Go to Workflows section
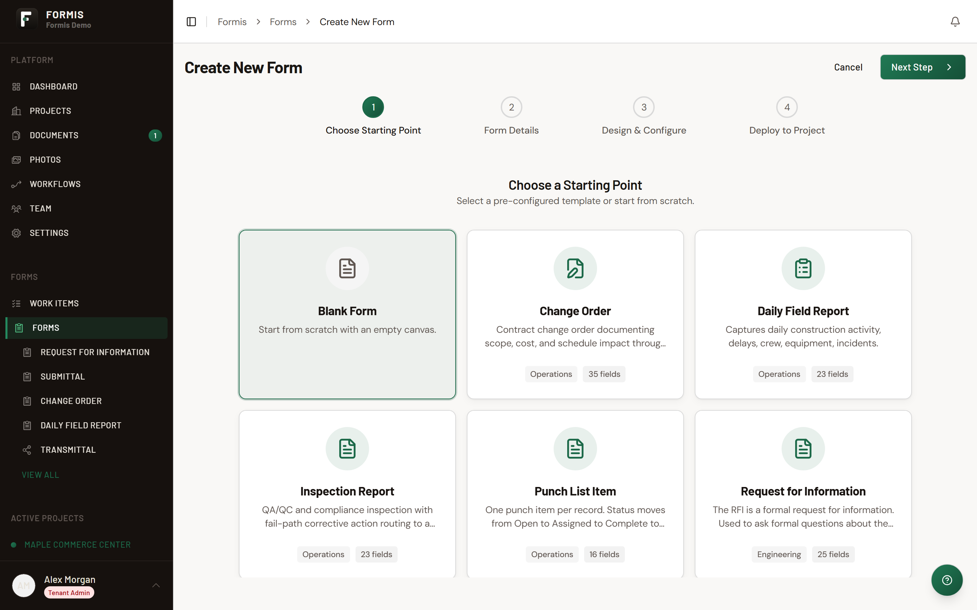This screenshot has height=610, width=977. 87,184
